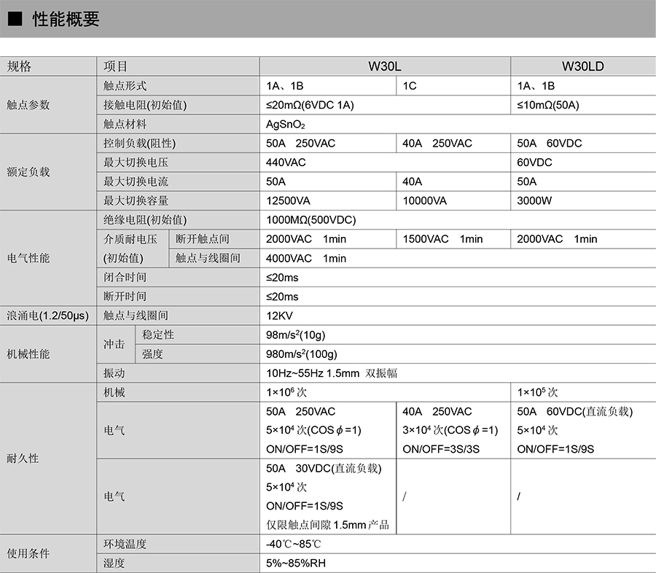Click the -40℃~85℃ ambient temperature value
Screen dimensions: 656x573
(294, 544)
